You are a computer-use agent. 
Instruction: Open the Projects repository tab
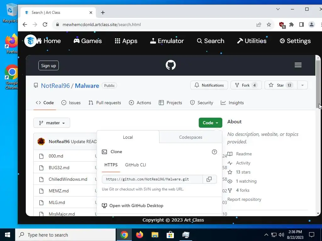170,103
